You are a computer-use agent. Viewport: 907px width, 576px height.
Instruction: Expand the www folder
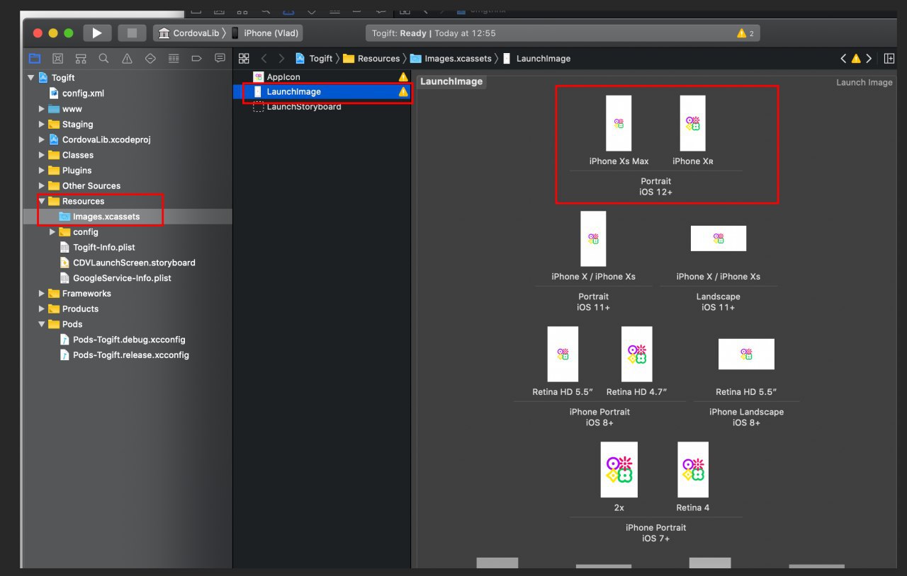tap(42, 109)
